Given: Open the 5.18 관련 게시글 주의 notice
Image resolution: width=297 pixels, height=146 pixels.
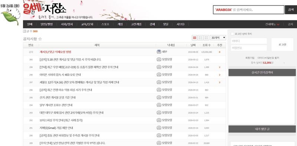Looking at the screenshot, I should (x=70, y=60).
